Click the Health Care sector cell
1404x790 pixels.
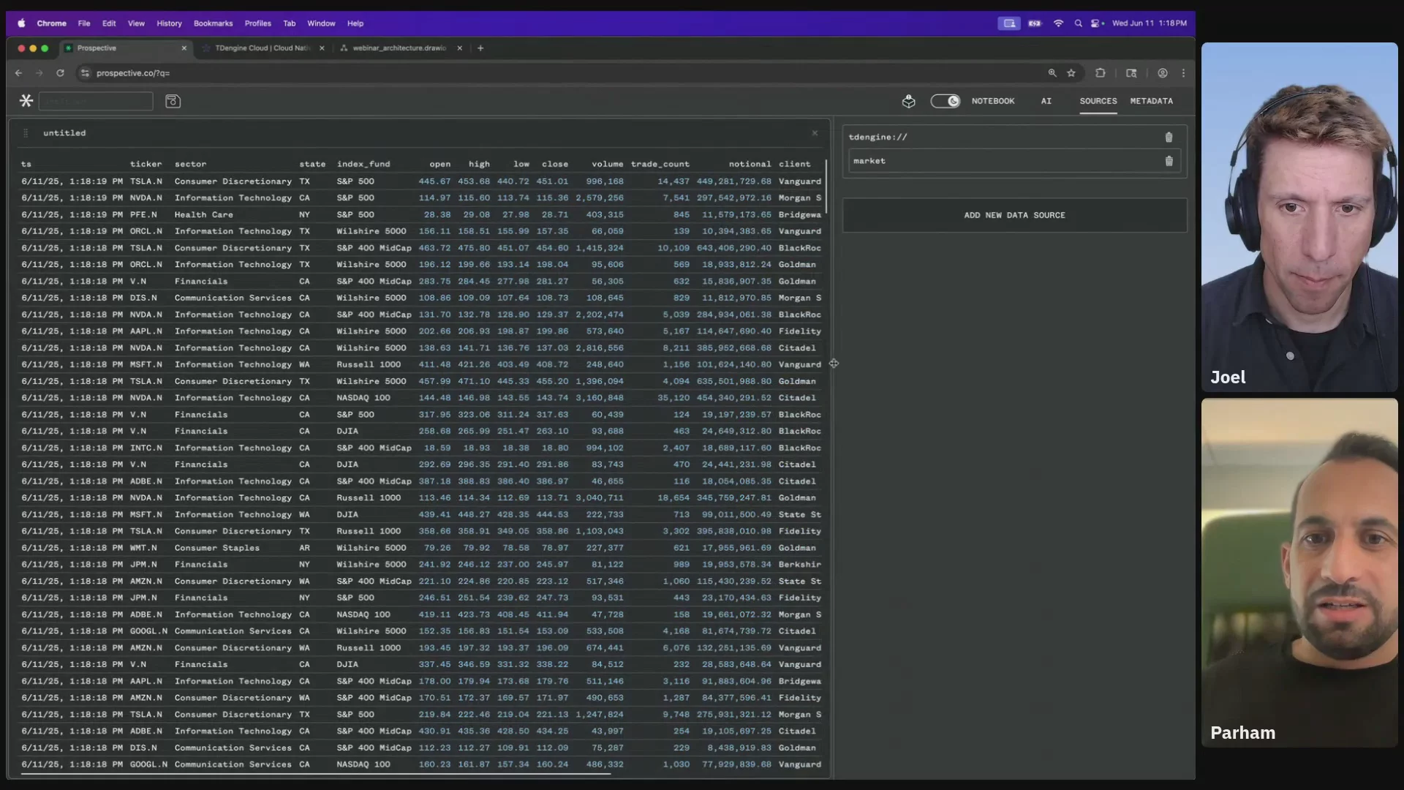tap(203, 215)
